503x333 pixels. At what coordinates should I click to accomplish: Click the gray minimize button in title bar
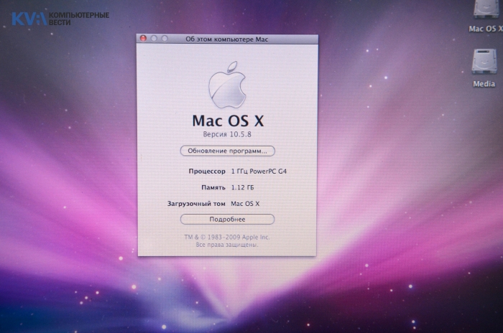coord(154,39)
